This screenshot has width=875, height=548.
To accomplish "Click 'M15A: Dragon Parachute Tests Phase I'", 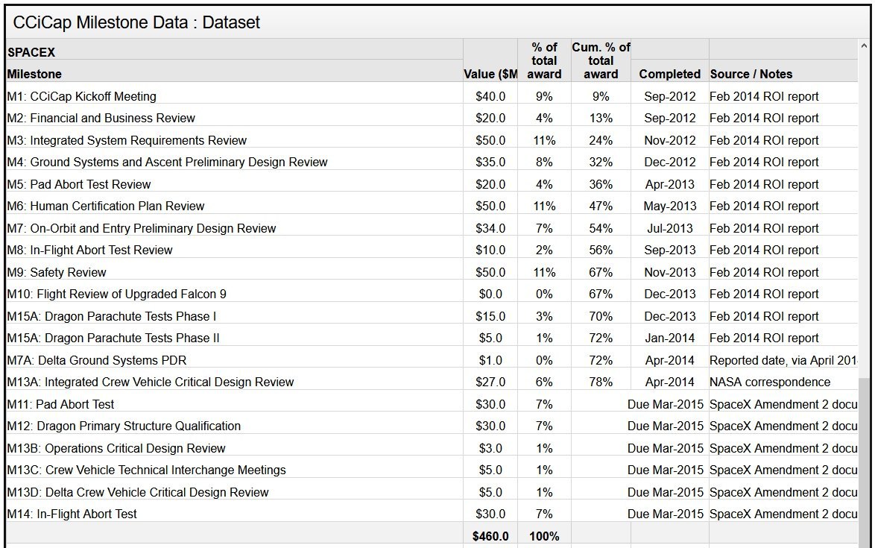I will [x=112, y=316].
